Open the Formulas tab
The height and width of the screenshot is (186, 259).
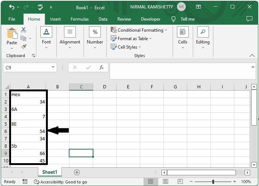click(x=79, y=19)
